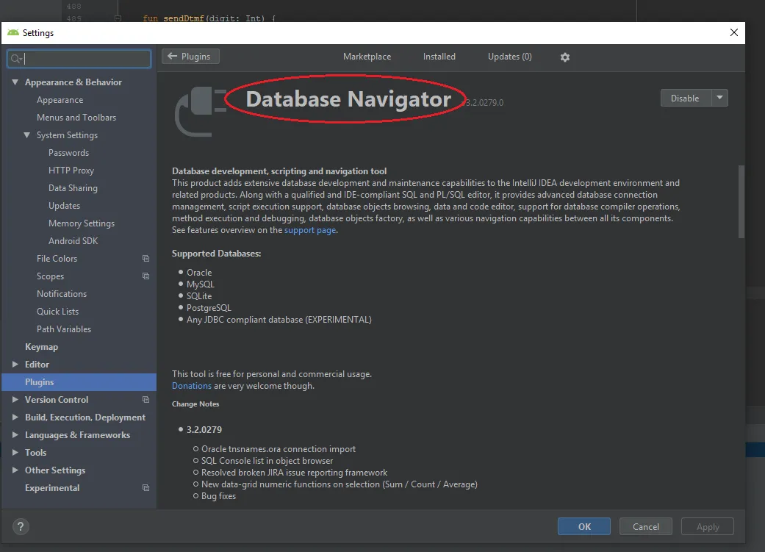The image size is (765, 552).
Task: Focus the Settings search field
Action: (x=79, y=59)
